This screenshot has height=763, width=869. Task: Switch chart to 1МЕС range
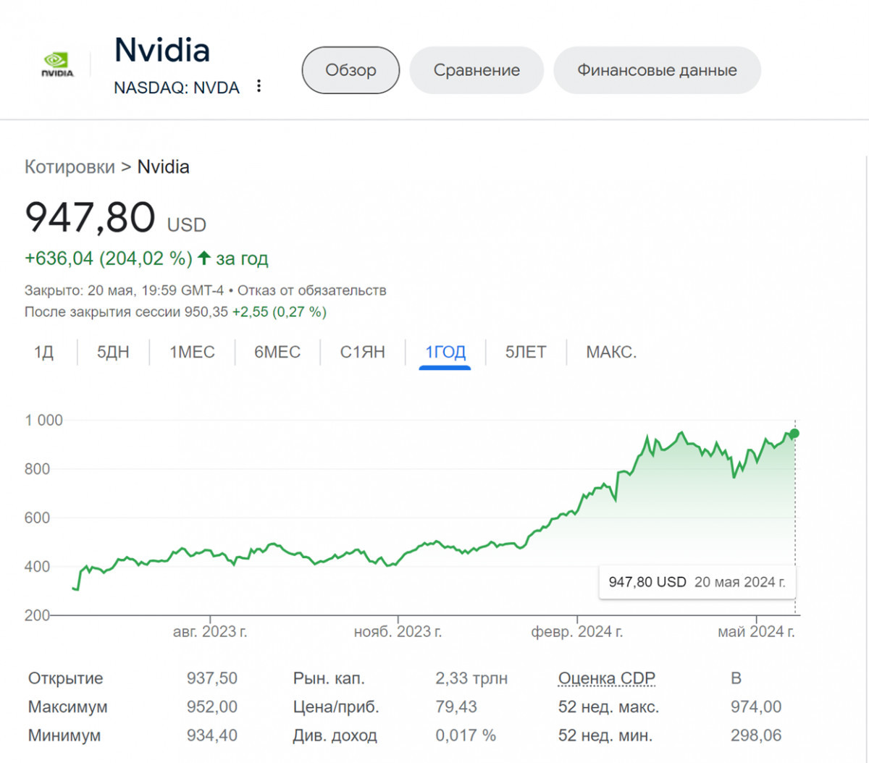[x=192, y=353]
